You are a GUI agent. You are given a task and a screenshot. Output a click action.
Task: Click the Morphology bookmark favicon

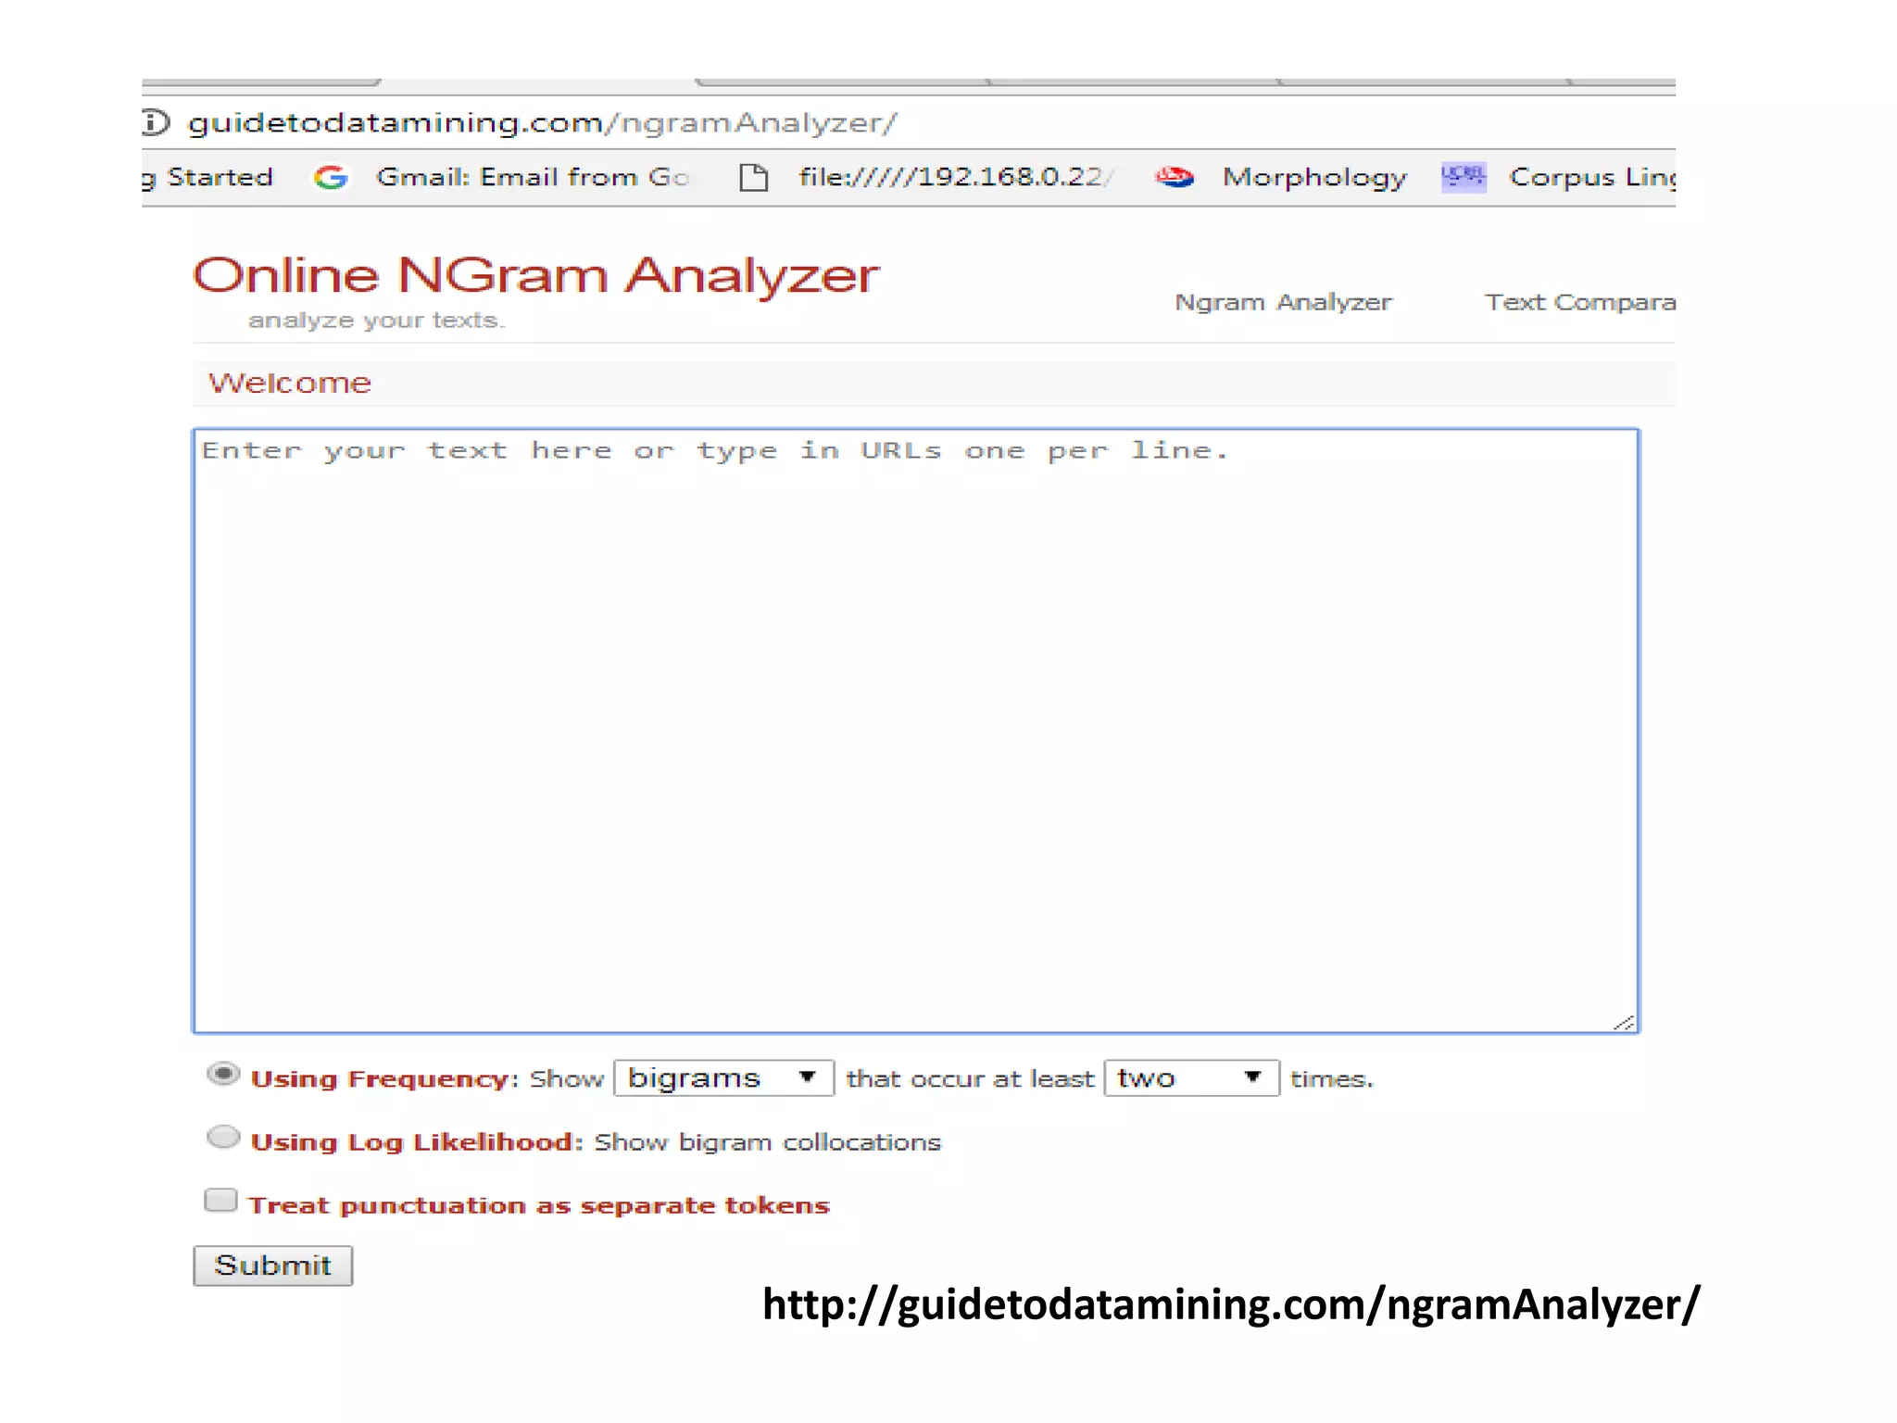click(x=1175, y=177)
